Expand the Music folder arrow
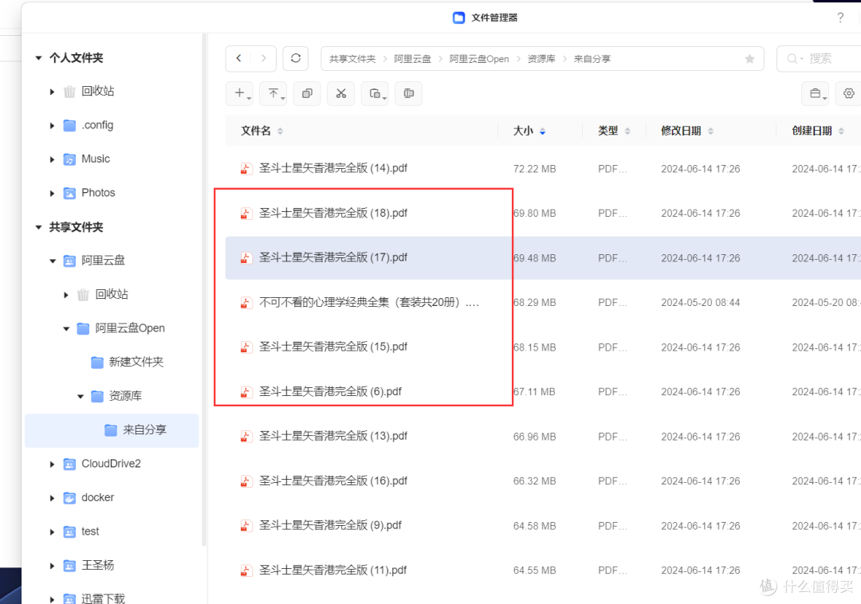The image size is (861, 604). click(52, 159)
